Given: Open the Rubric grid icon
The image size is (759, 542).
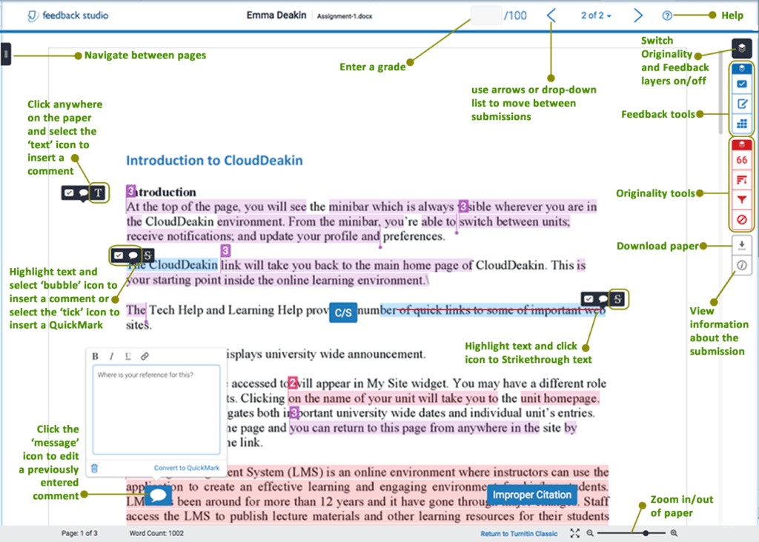Looking at the screenshot, I should [x=741, y=124].
